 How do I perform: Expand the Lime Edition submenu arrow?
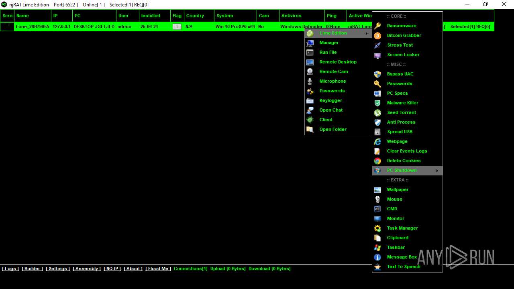point(366,33)
